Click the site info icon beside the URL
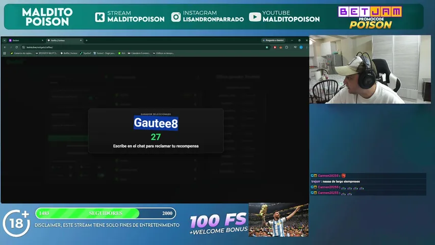The image size is (435, 245). (23, 47)
